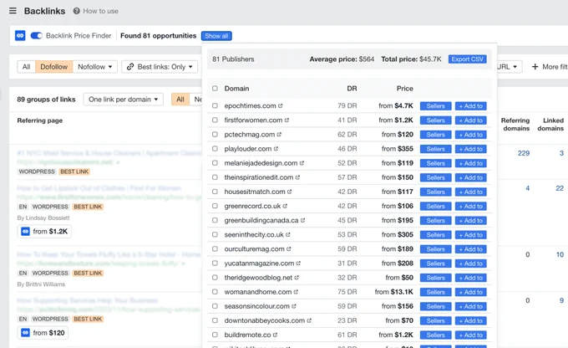568x348 pixels.
Task: Click Sellers button for downtonabbeycooks.com
Action: (x=435, y=320)
